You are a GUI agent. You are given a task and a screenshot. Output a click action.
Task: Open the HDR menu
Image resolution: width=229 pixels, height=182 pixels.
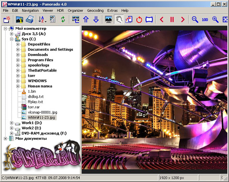61,11
